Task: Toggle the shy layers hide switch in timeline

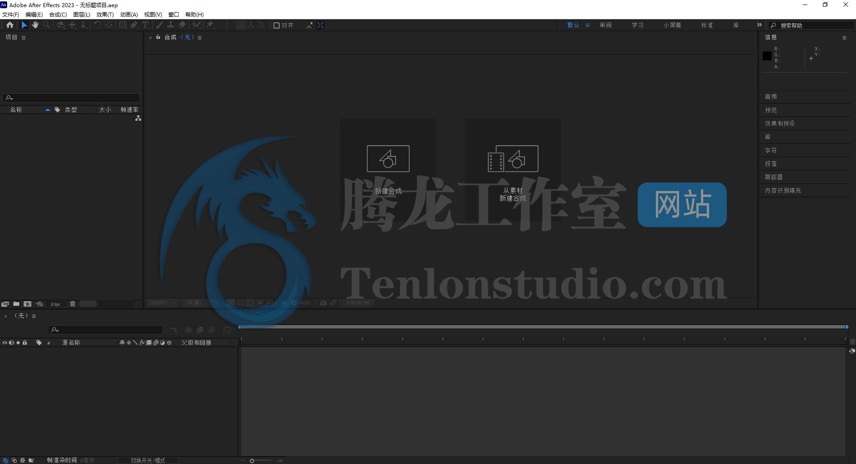Action: pos(188,330)
